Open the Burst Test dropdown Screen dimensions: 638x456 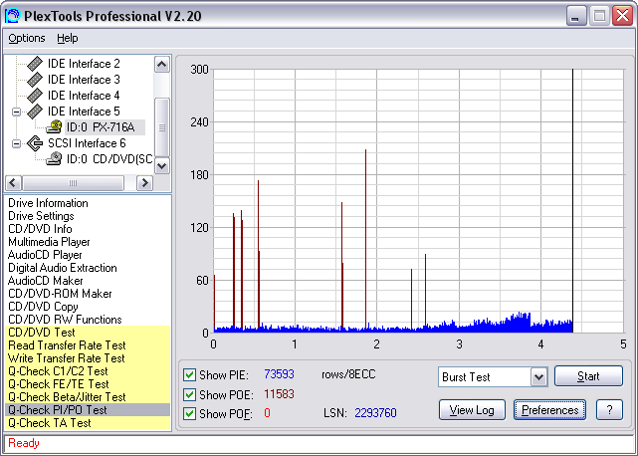pos(538,377)
